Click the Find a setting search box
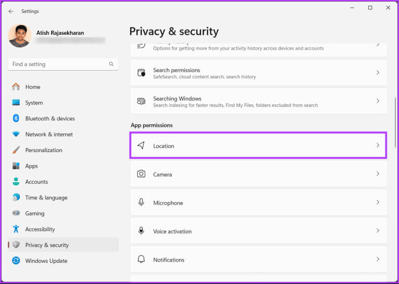Image resolution: width=399 pixels, height=284 pixels. coord(63,64)
